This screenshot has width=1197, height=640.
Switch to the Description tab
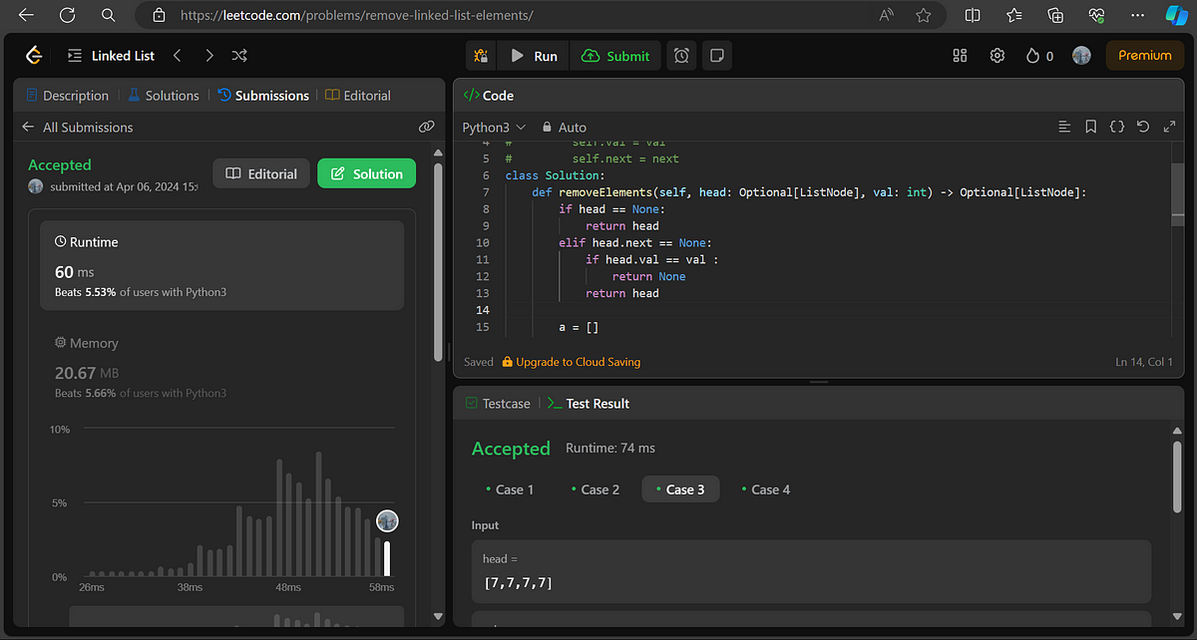pos(67,96)
